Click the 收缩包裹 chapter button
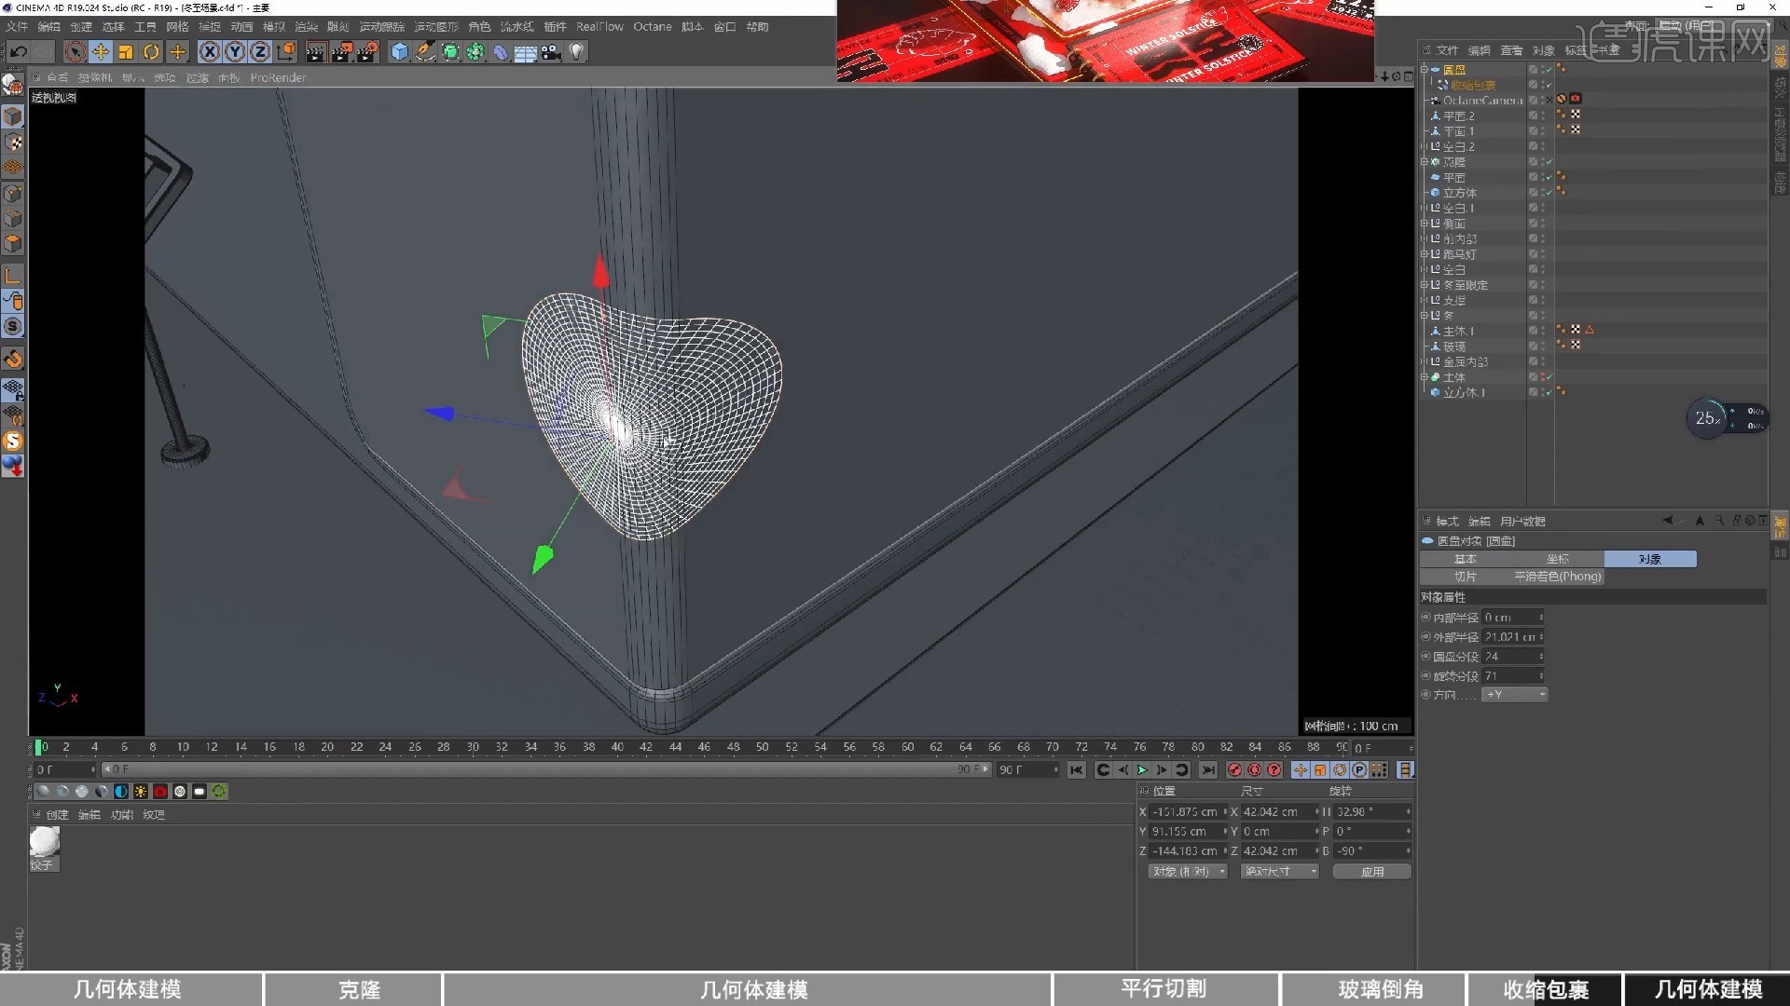The width and height of the screenshot is (1790, 1006). 1545,989
